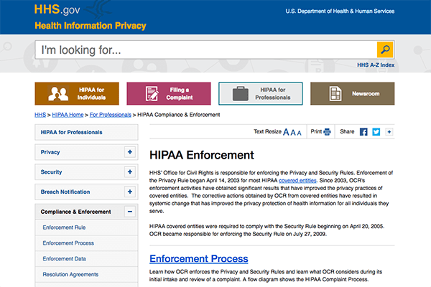Open the Enforcement Process heading link

coord(199,259)
